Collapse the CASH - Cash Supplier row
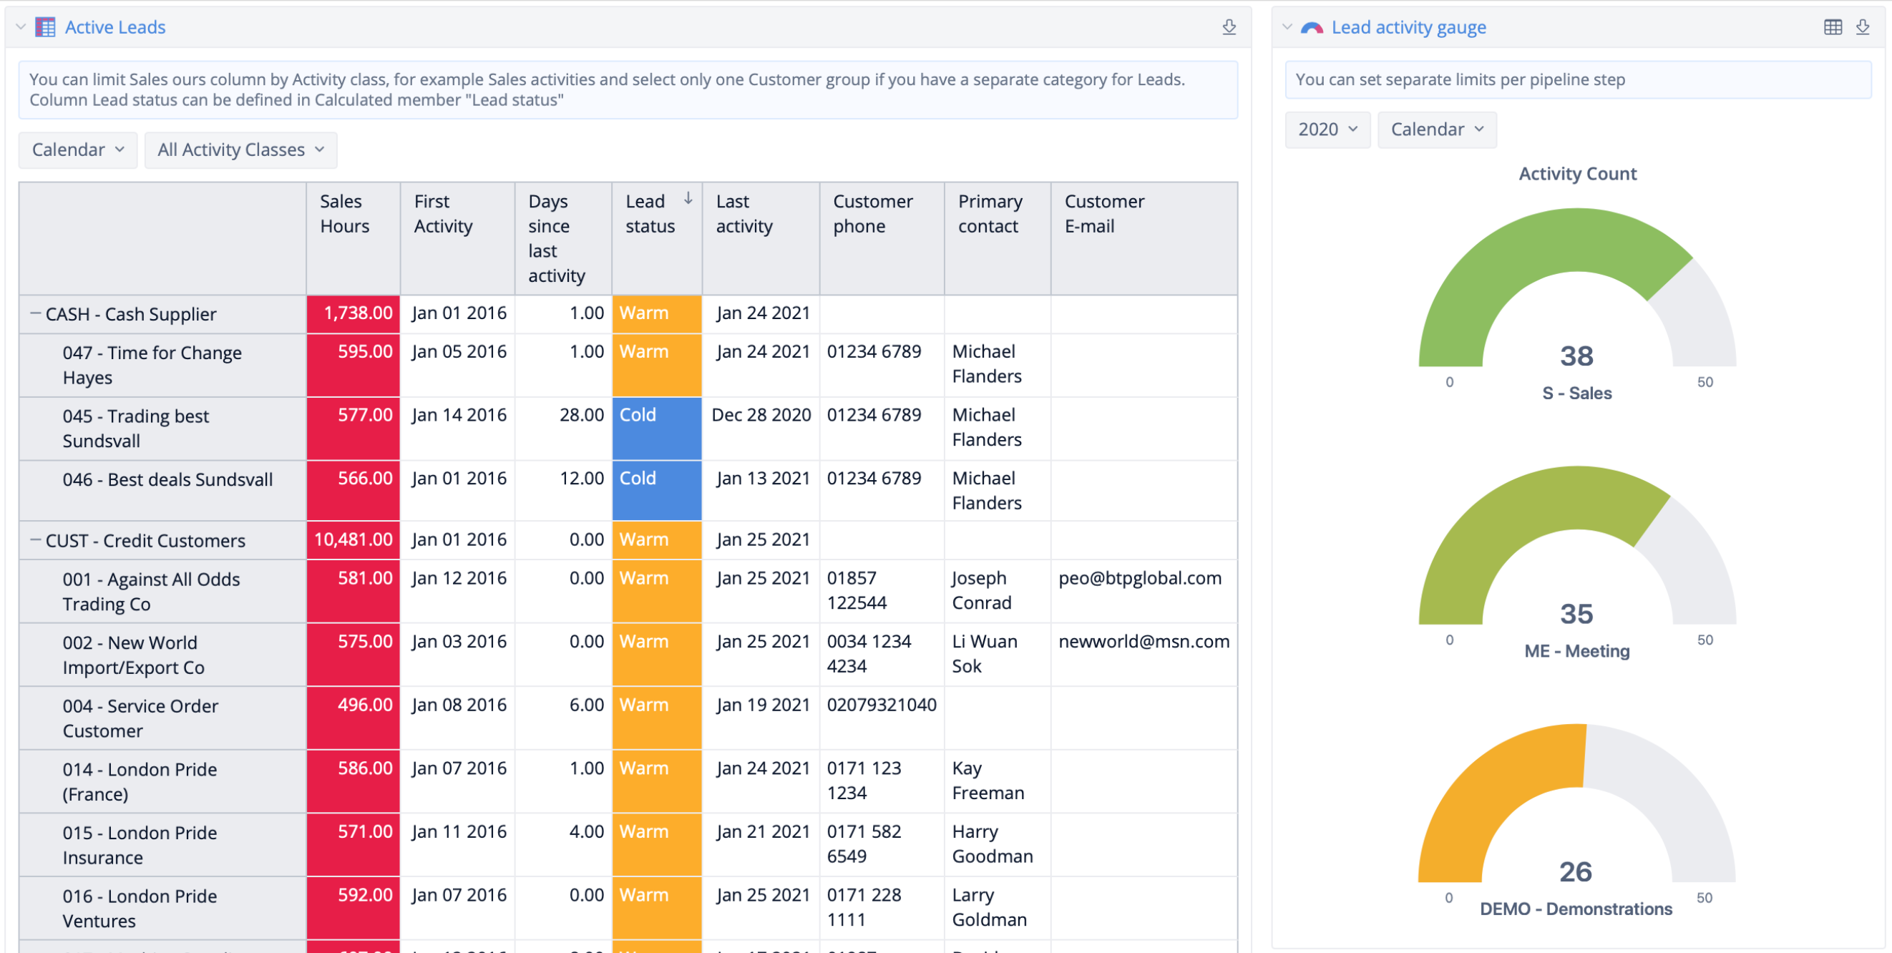Image resolution: width=1892 pixels, height=953 pixels. click(34, 313)
